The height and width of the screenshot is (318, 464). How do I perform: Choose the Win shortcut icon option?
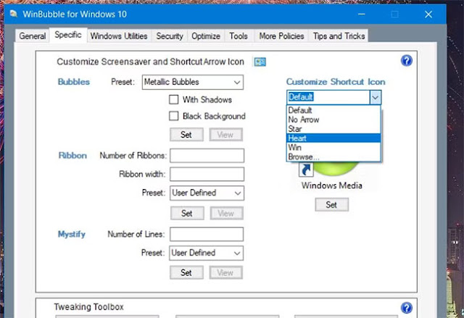click(333, 148)
